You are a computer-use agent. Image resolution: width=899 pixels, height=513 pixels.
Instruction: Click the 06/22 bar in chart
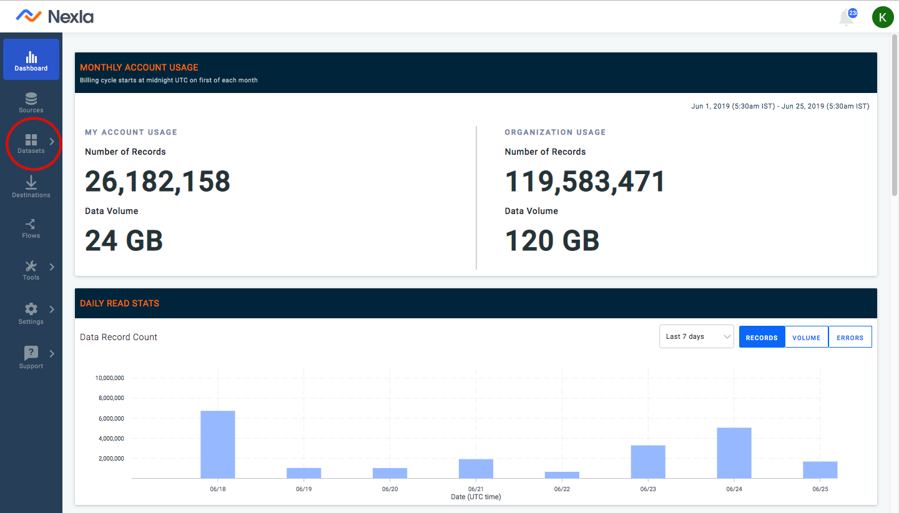(562, 475)
